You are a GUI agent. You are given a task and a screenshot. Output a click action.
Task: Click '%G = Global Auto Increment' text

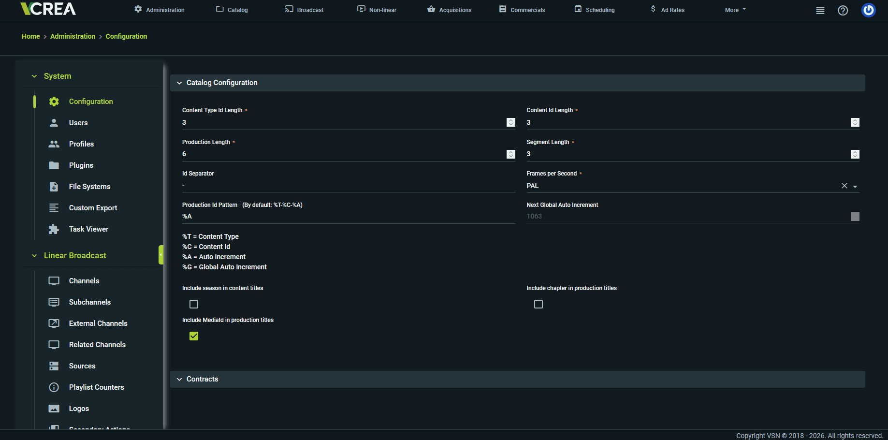[224, 267]
